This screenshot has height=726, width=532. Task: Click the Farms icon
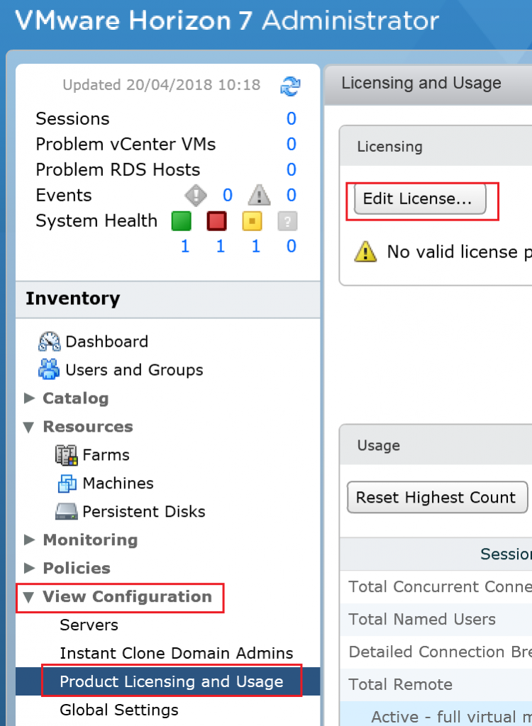click(66, 454)
